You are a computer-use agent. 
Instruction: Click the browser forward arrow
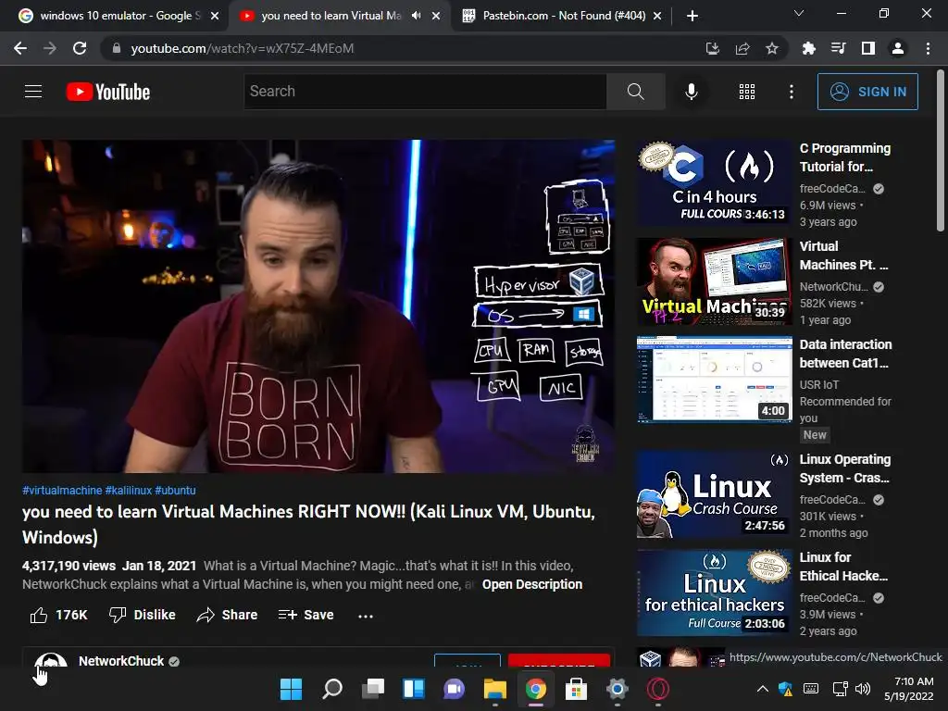click(x=50, y=48)
